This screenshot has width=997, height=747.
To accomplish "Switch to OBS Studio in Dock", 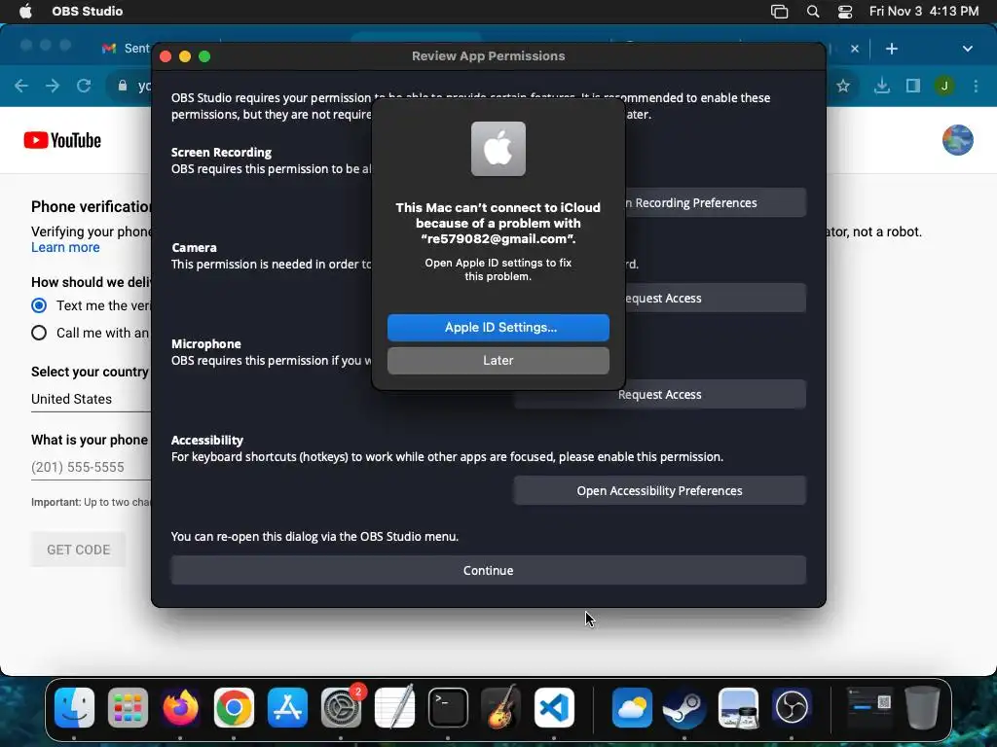I will 792,708.
